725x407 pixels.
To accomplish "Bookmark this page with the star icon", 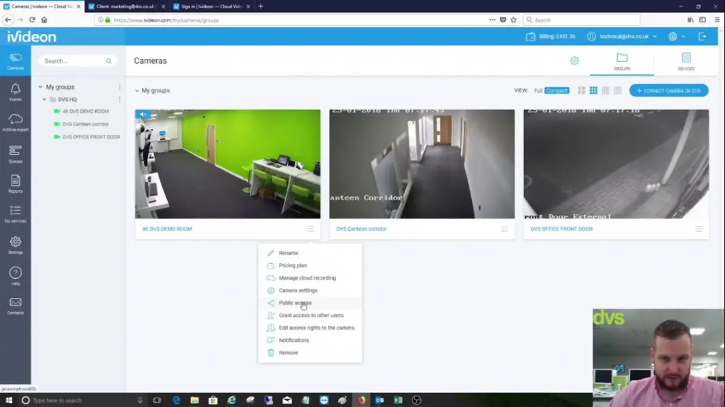I will pos(513,20).
